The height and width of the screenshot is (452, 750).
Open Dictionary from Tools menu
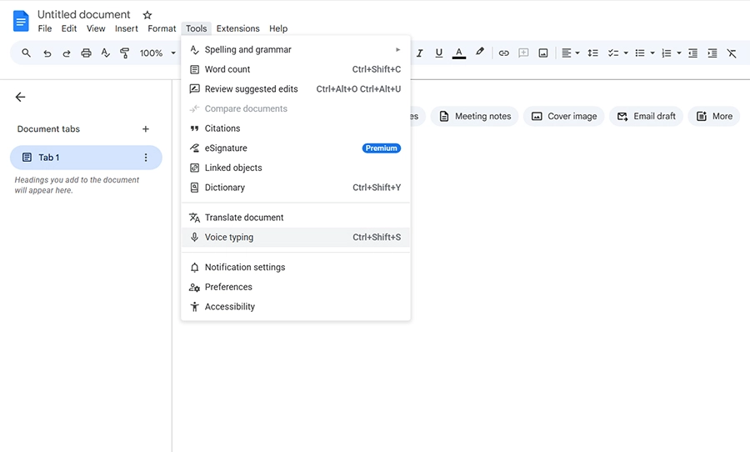pos(296,187)
